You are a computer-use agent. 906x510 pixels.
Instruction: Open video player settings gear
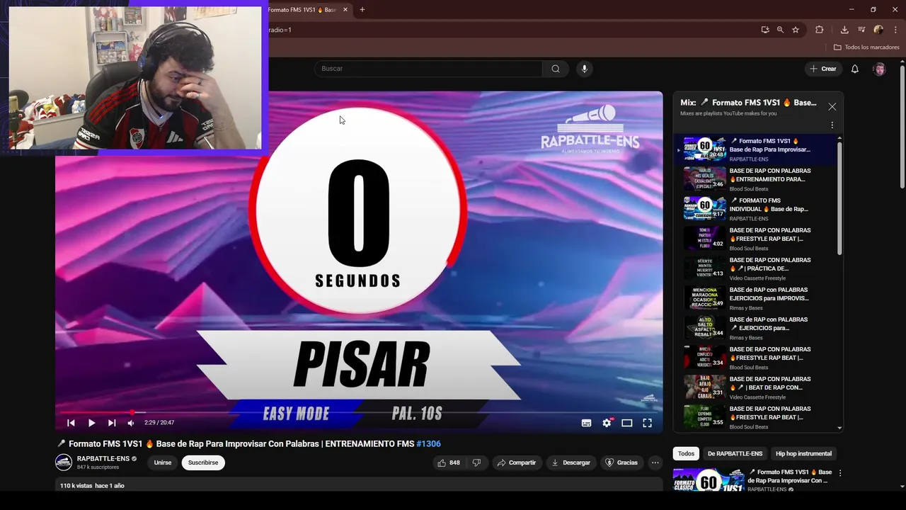[607, 423]
